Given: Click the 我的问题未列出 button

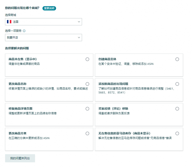Looking at the screenshot, I should [x=20, y=158].
